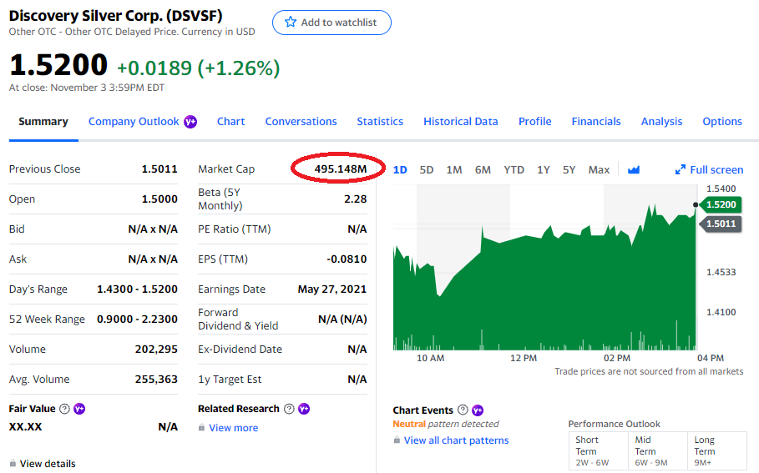
Task: Choose Max chart time range
Action: (x=599, y=169)
